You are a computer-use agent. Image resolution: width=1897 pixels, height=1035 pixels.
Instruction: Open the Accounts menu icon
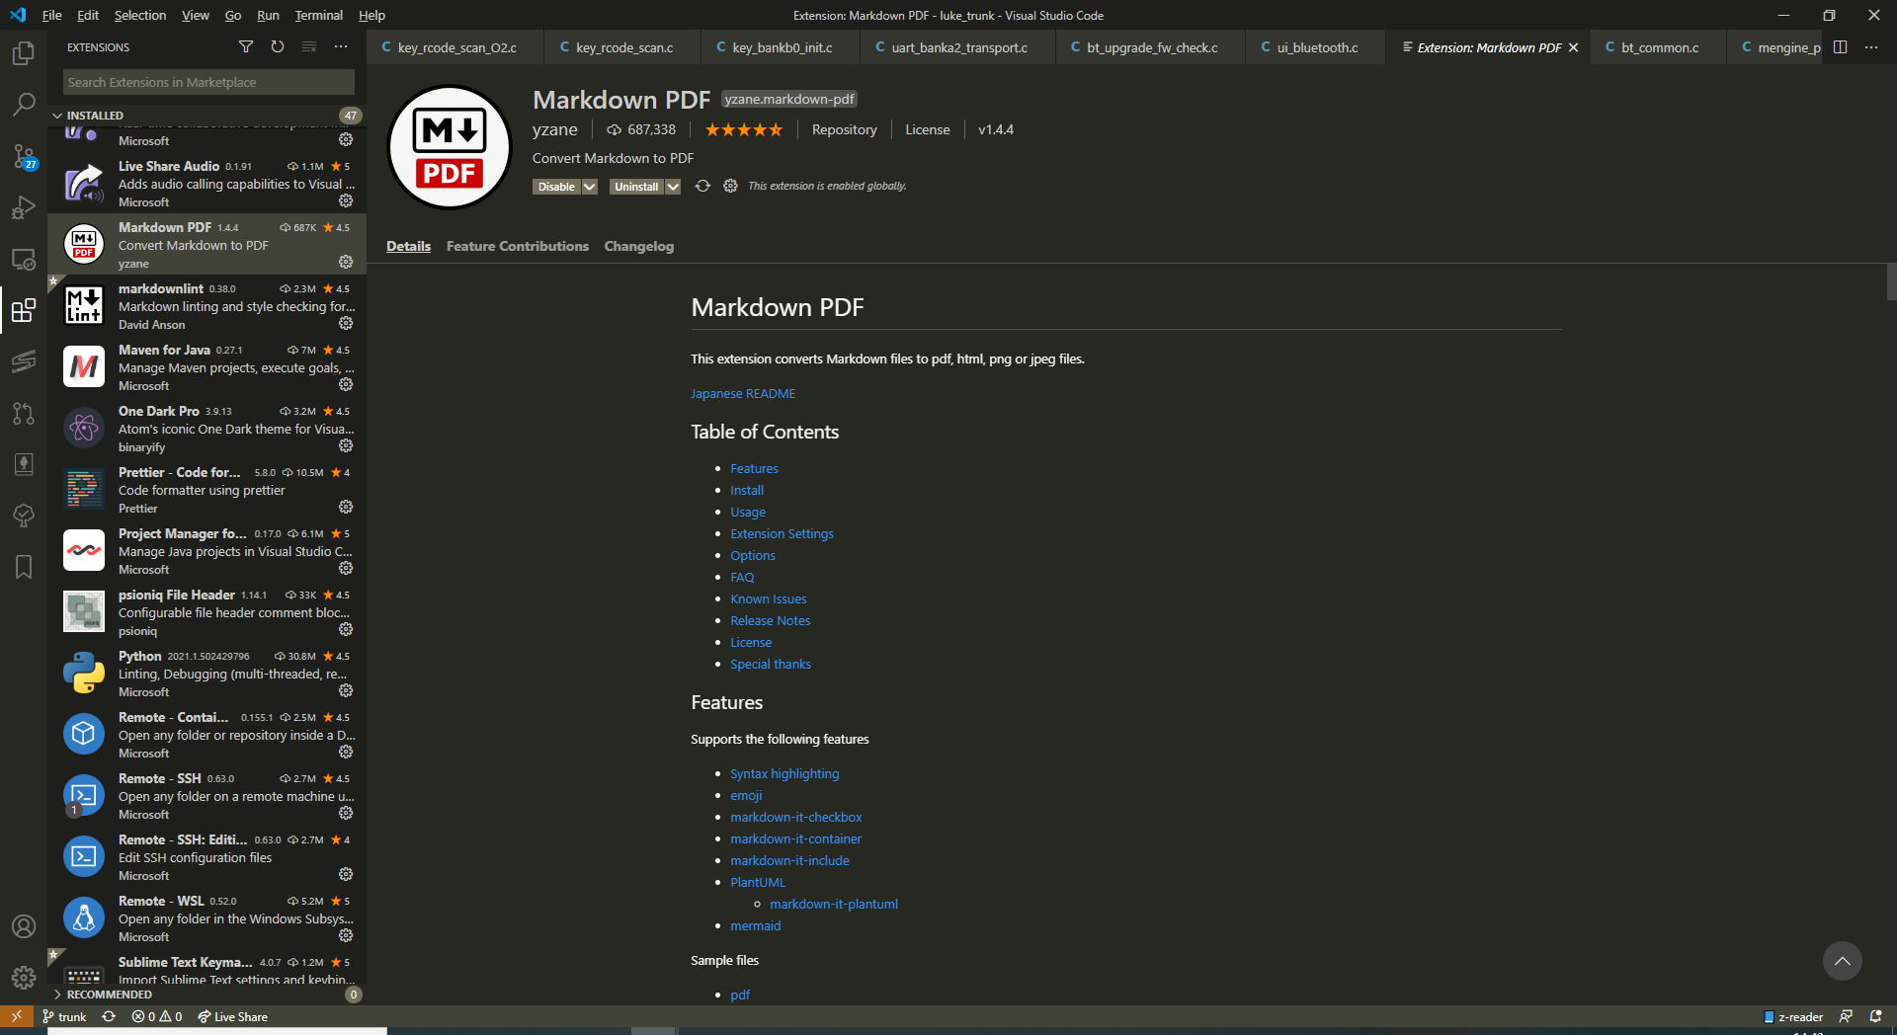pos(24,926)
